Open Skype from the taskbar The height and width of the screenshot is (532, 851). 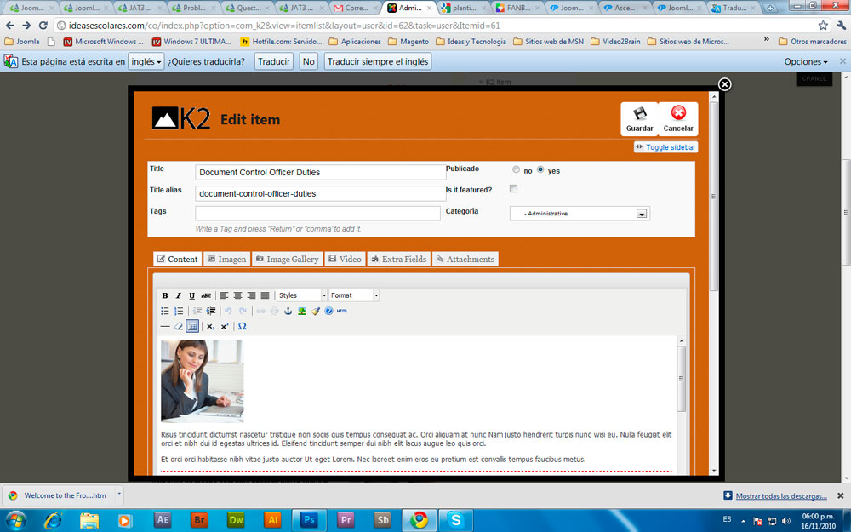[x=456, y=520]
